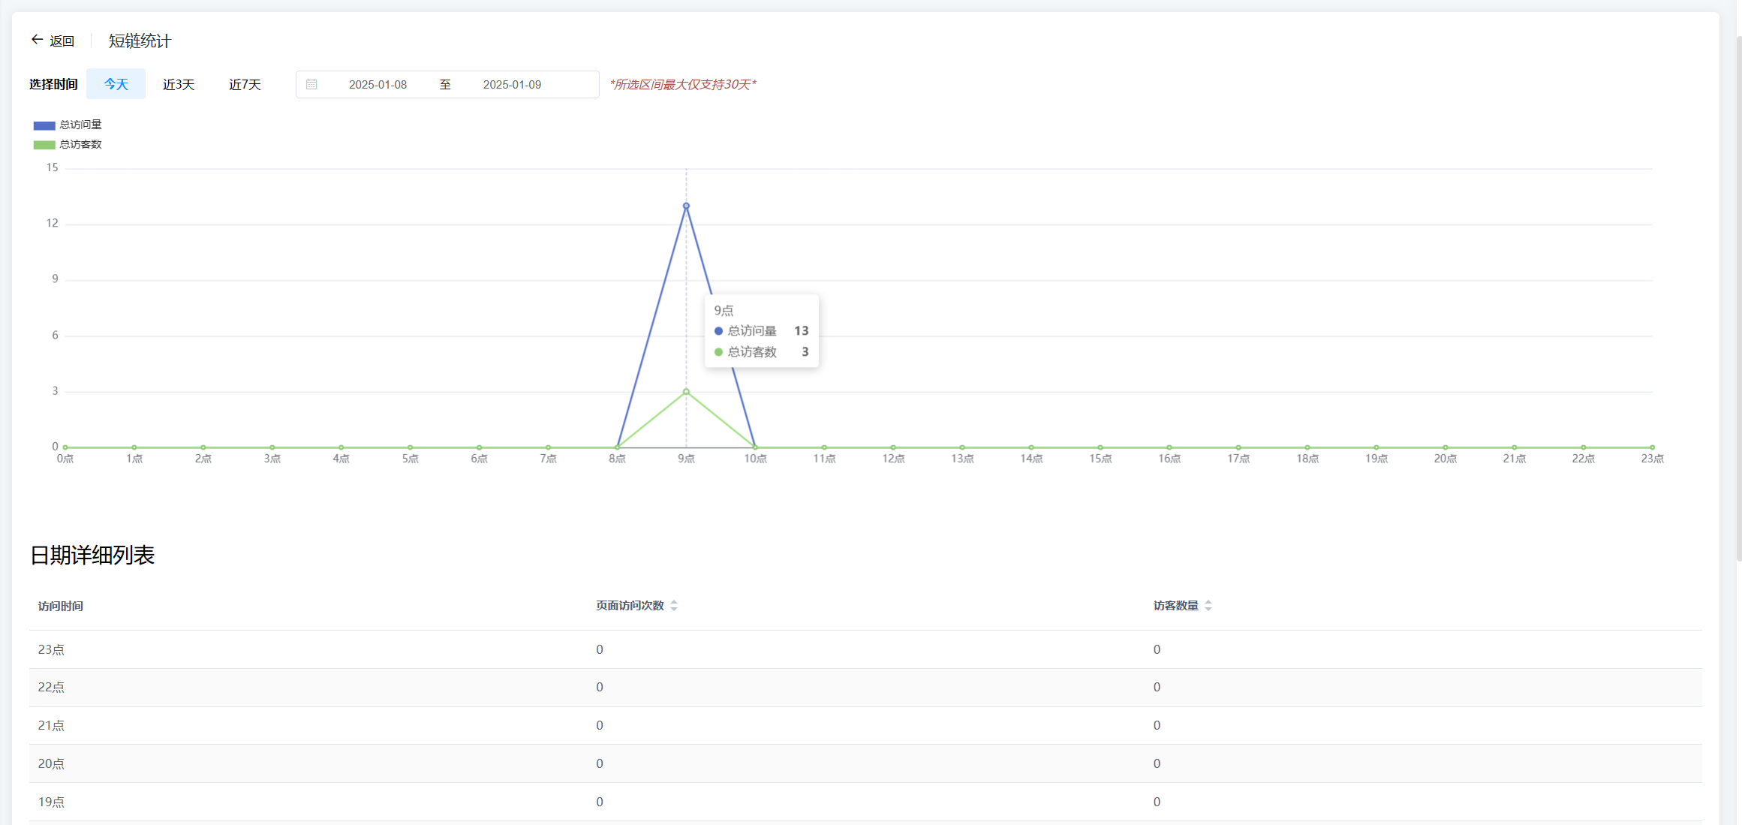The image size is (1742, 825).
Task: Click the 返回 back link
Action: click(x=62, y=41)
